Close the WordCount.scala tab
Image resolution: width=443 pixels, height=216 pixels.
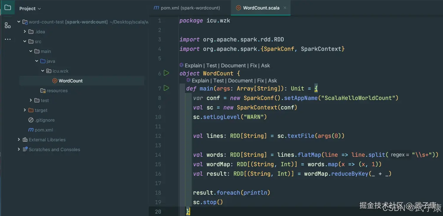[x=285, y=8]
